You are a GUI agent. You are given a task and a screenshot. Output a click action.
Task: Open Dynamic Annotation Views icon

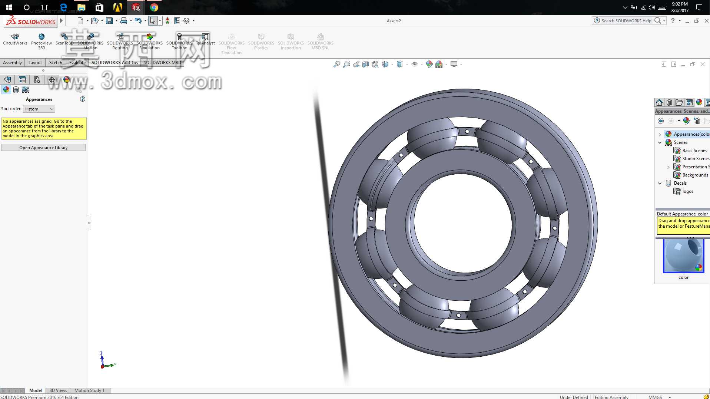375,65
